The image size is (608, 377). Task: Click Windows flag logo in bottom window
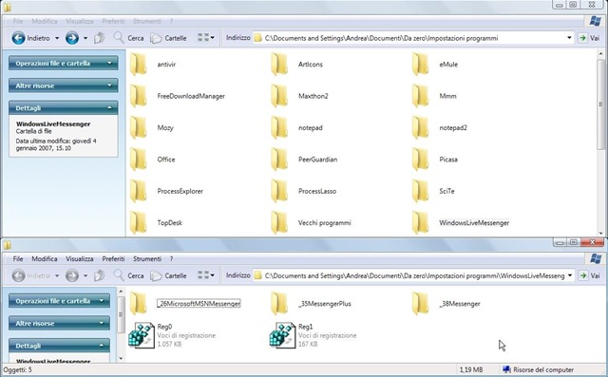596,259
